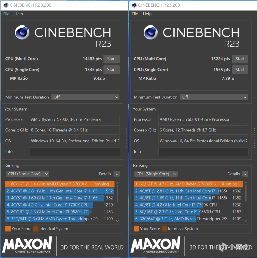This screenshot has height=258, width=257.
Task: Expand Details arrow in left window ranking
Action: click(x=117, y=174)
